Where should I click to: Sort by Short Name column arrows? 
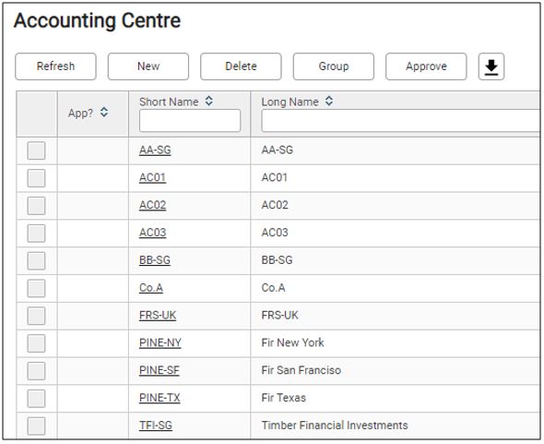tap(209, 102)
